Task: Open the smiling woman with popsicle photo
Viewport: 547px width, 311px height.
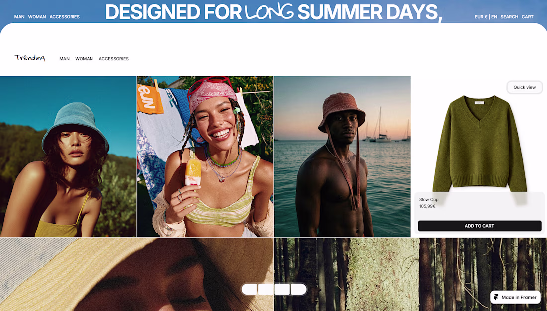Action: [205, 156]
